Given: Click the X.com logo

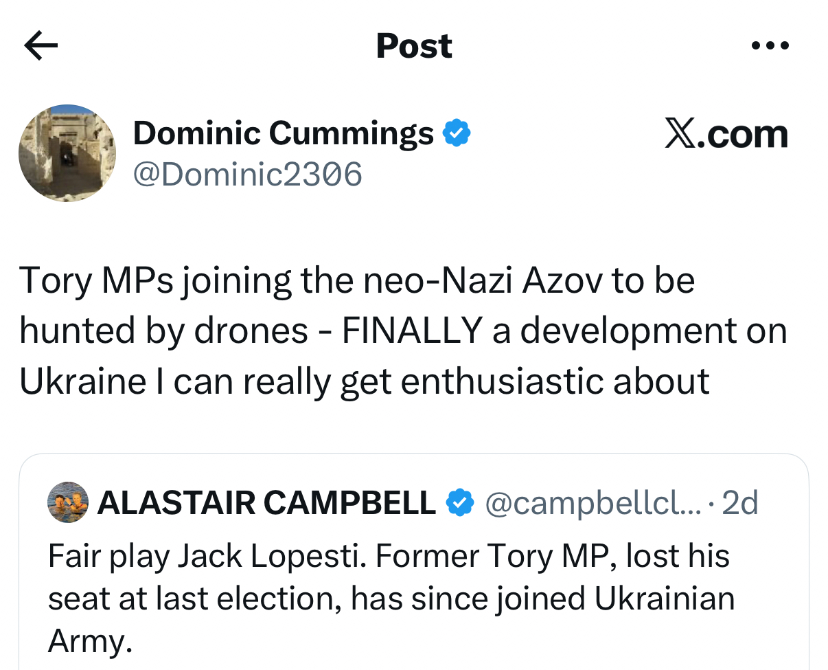Looking at the screenshot, I should (726, 134).
